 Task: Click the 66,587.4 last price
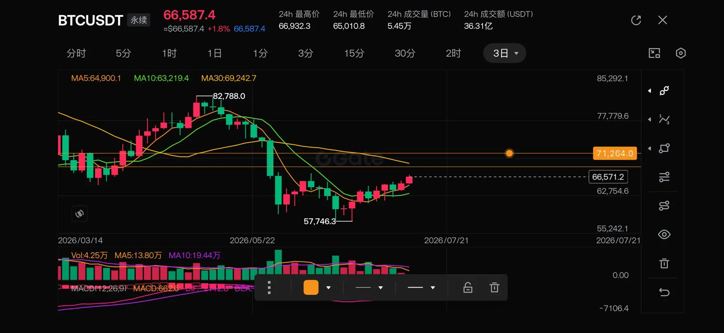(189, 15)
